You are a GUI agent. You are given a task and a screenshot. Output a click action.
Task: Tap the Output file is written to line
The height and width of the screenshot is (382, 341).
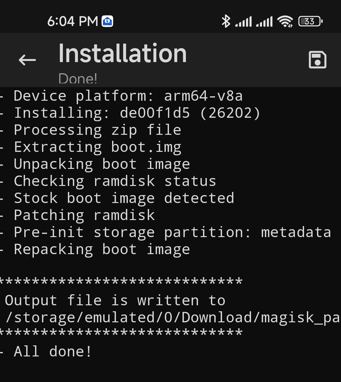115,300
